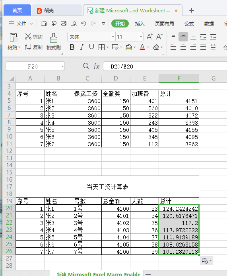
Task: Increase indent icon
Action: (x=213, y=37)
